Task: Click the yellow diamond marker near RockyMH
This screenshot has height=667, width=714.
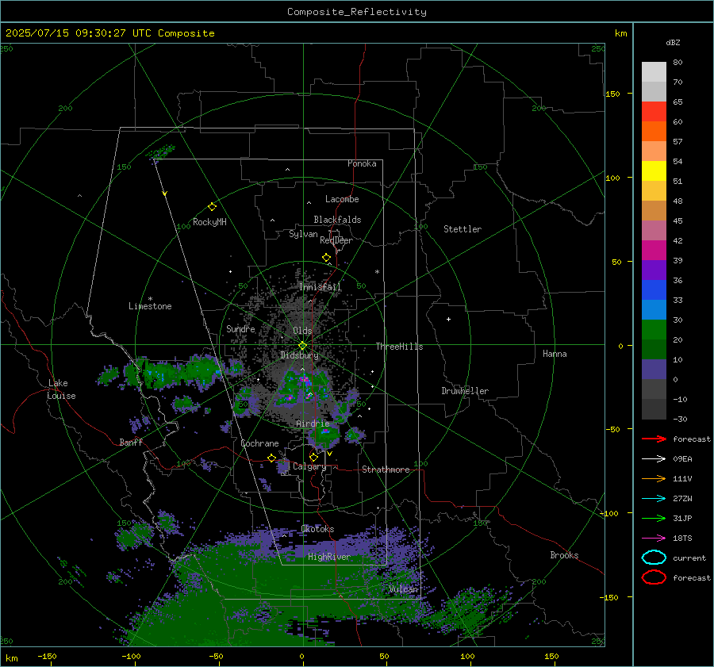Action: pyautogui.click(x=212, y=207)
